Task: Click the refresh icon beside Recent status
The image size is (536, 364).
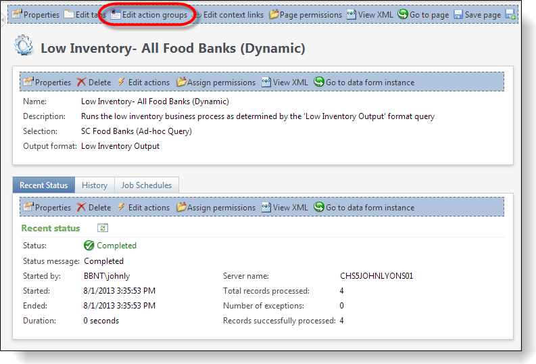Action: pyautogui.click(x=103, y=228)
